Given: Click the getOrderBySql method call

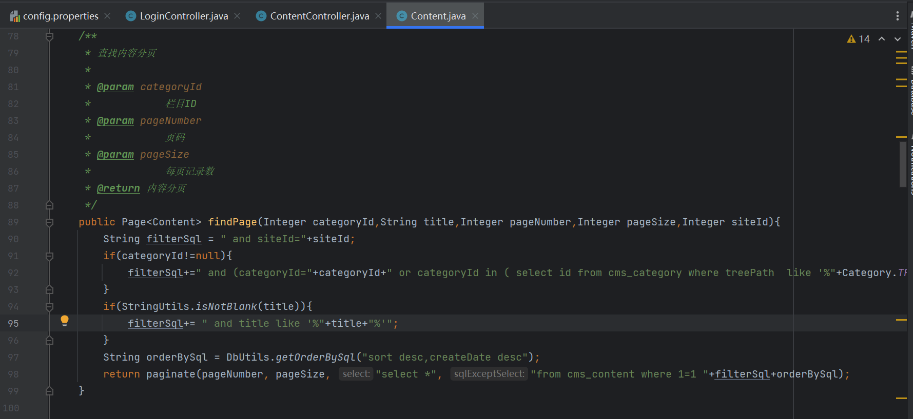Looking at the screenshot, I should [x=316, y=357].
